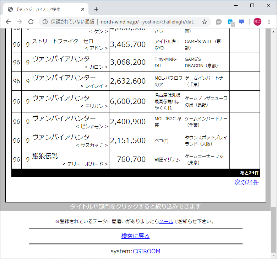Open the gray camera extension icon
This screenshot has height=259, width=277.
pyautogui.click(x=218, y=22)
